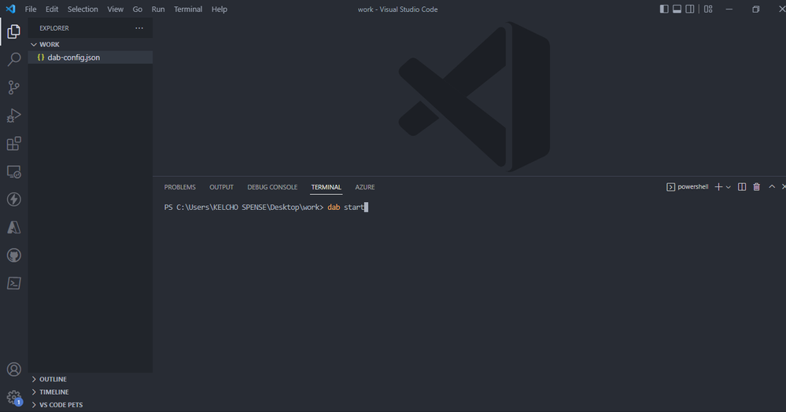Open the View menu
Screen dimensions: 786x412
(116, 9)
